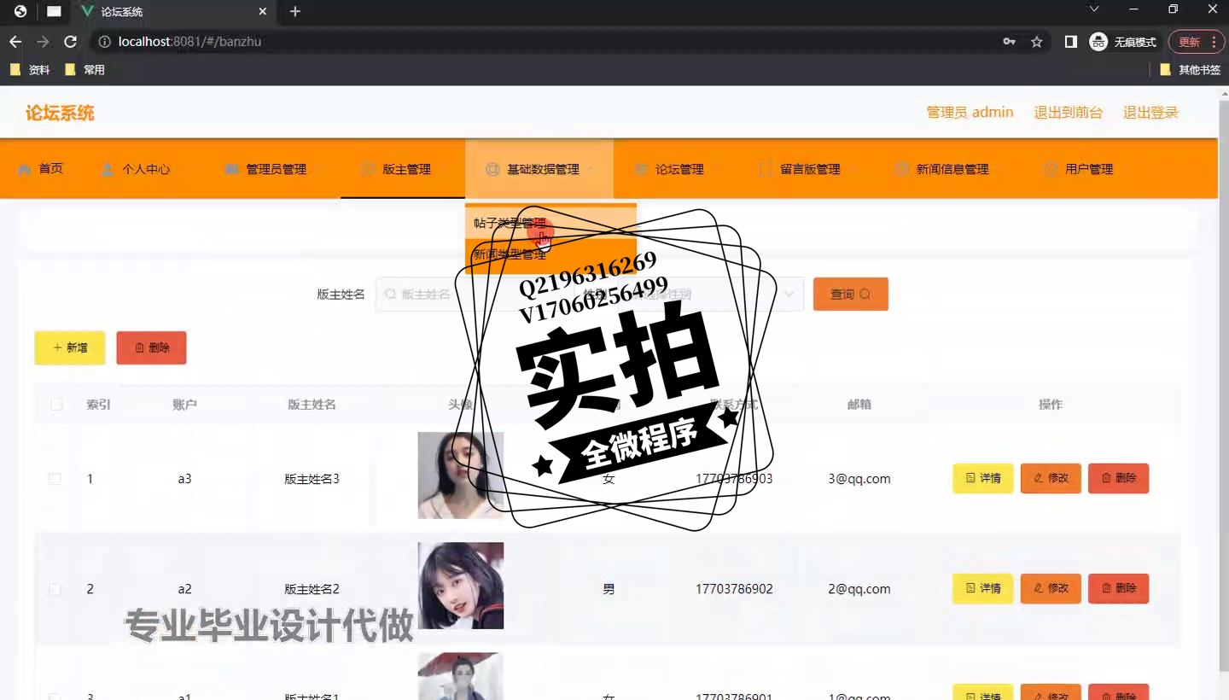The width and height of the screenshot is (1229, 700).
Task: Open the 其他书签 folder
Action: click(1191, 70)
